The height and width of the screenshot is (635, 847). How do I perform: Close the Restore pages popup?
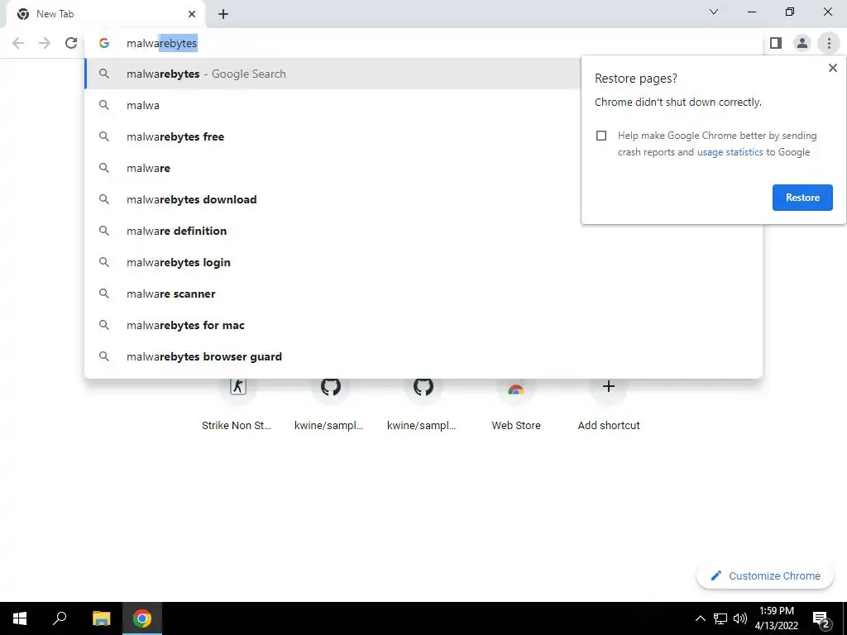832,68
